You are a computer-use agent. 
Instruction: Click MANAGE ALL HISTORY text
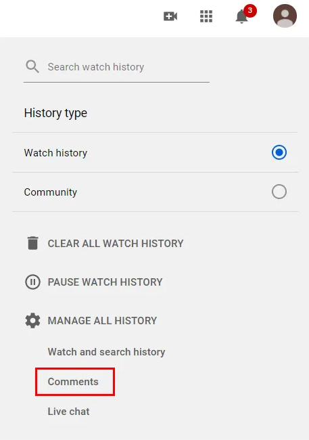(102, 321)
